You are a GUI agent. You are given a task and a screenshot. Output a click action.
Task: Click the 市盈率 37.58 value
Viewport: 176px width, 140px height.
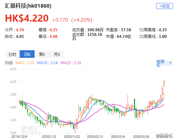point(126,30)
